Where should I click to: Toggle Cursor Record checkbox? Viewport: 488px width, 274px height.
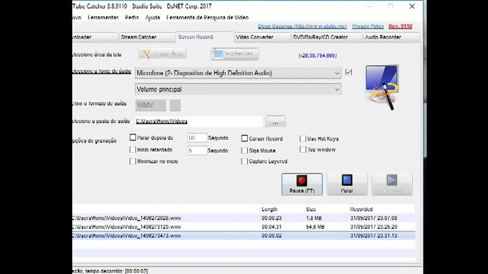pos(245,139)
